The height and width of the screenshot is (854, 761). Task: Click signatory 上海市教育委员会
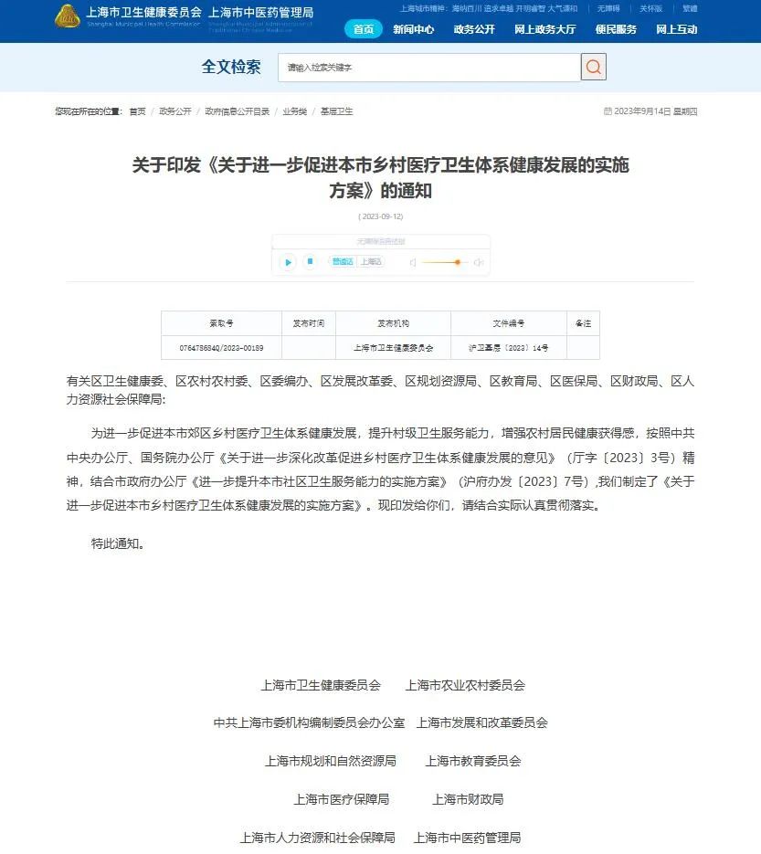click(473, 761)
